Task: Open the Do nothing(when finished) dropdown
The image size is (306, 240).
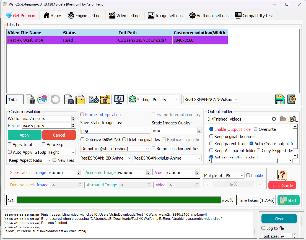Action: point(115,149)
